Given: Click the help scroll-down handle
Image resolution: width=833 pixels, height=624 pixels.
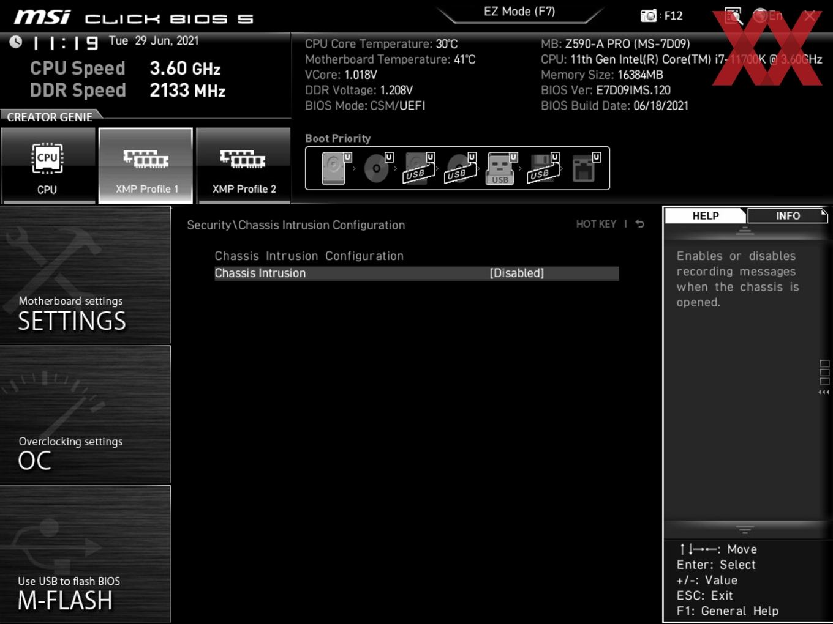Looking at the screenshot, I should tap(745, 529).
